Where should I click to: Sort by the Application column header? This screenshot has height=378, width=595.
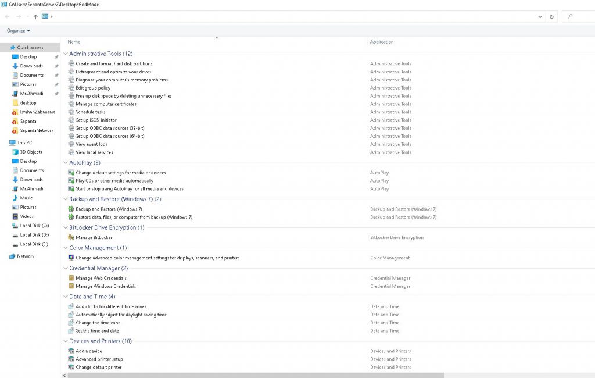point(382,42)
